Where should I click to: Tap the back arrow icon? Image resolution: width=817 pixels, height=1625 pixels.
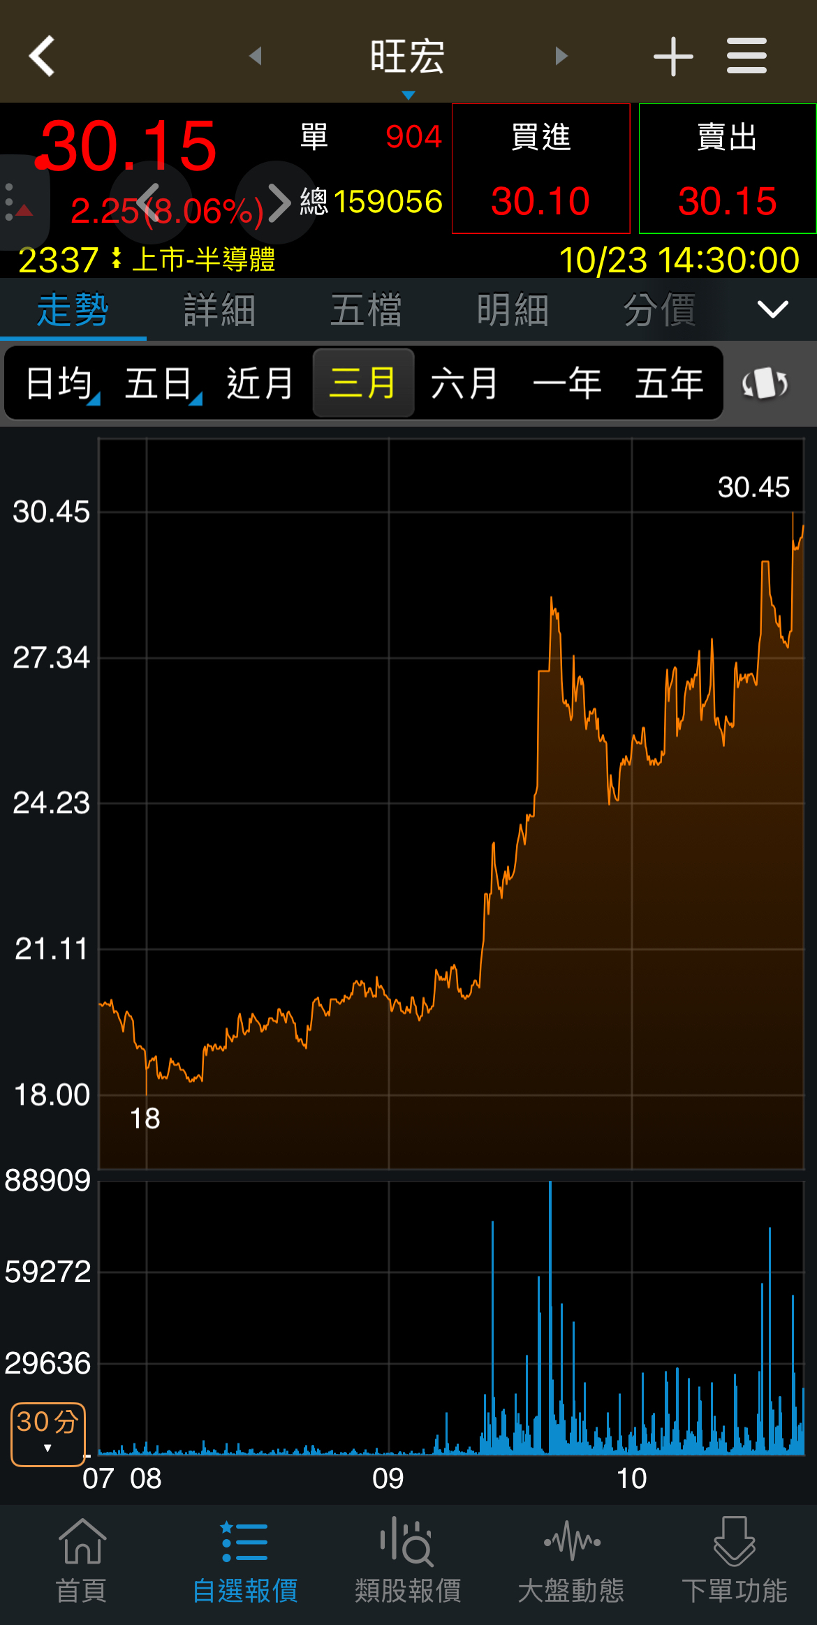pyautogui.click(x=42, y=56)
